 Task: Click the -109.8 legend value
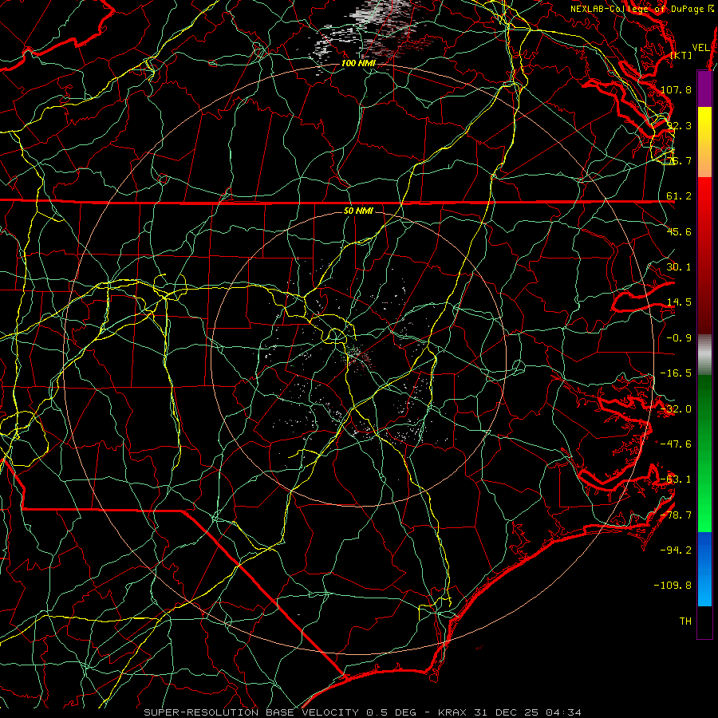(673, 586)
